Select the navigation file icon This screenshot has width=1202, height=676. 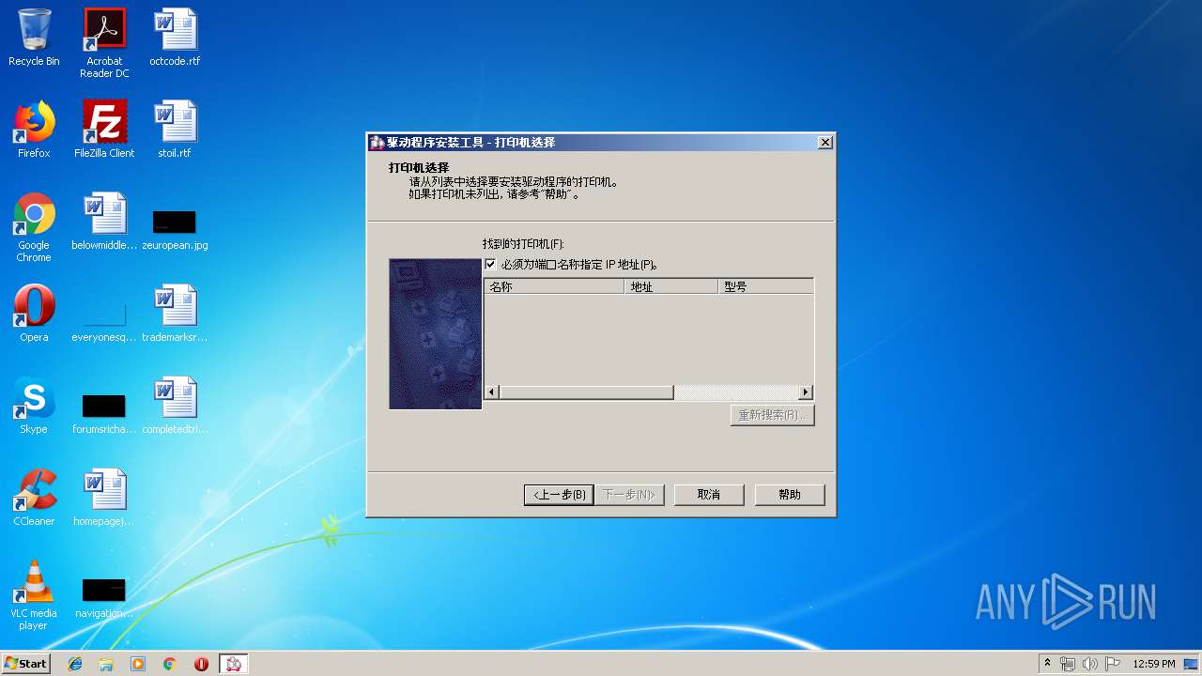click(x=104, y=596)
